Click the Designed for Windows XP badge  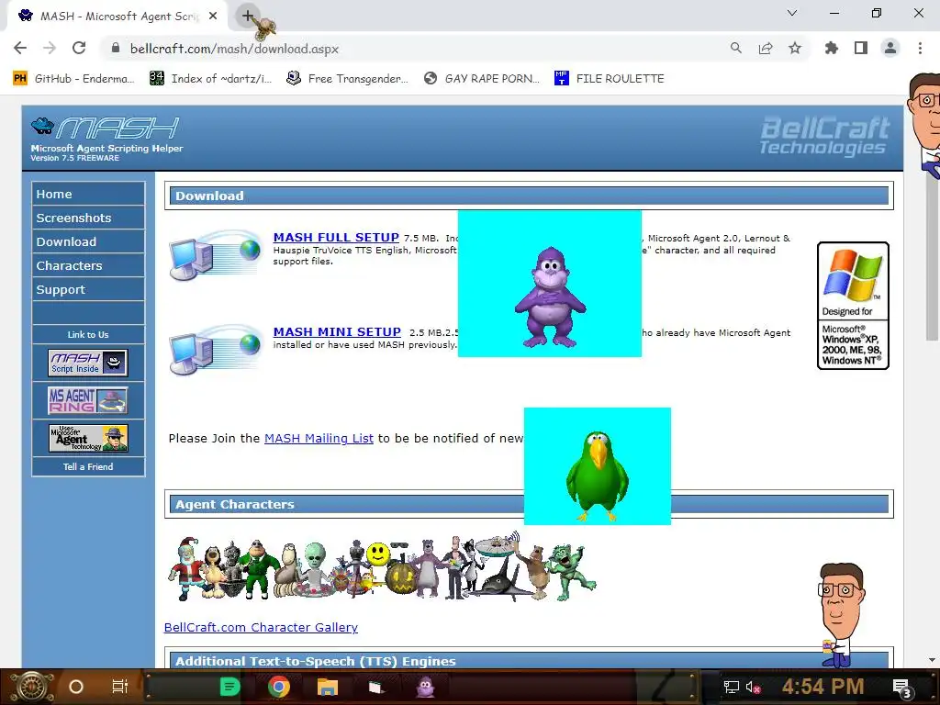(853, 306)
